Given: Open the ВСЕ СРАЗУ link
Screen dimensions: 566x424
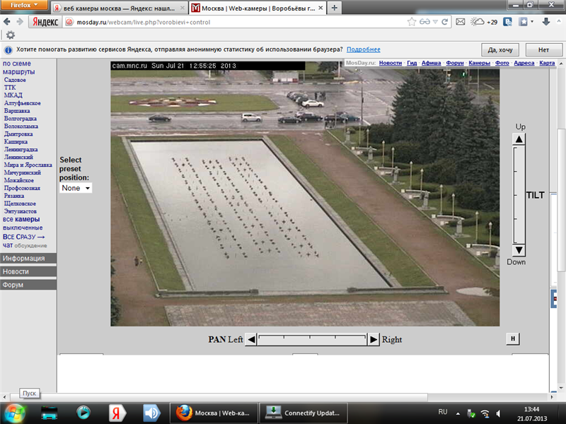Looking at the screenshot, I should (x=23, y=237).
